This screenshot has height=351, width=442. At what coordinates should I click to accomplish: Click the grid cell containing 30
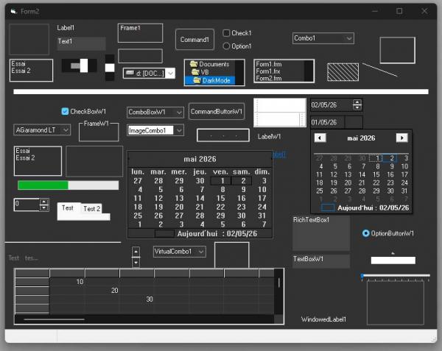[137, 299]
